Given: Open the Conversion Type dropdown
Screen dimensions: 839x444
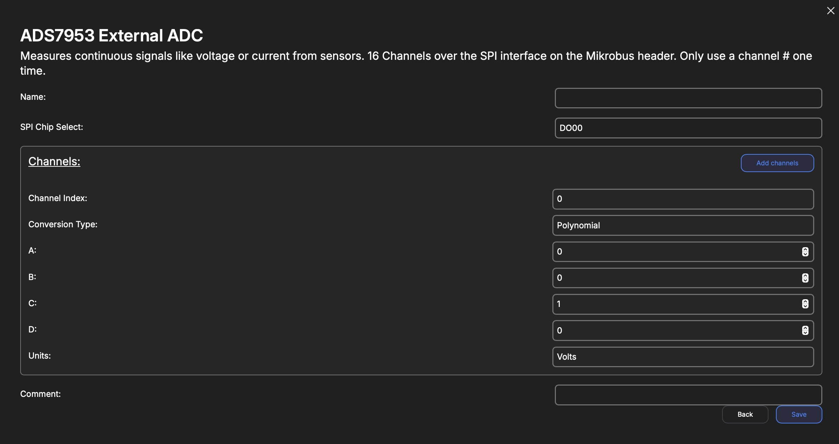Looking at the screenshot, I should click(x=683, y=225).
